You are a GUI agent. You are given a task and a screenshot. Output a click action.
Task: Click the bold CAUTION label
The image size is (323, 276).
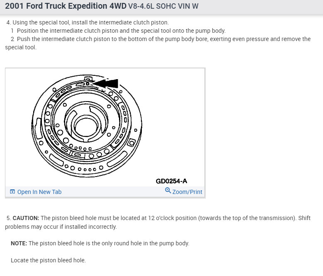point(26,218)
